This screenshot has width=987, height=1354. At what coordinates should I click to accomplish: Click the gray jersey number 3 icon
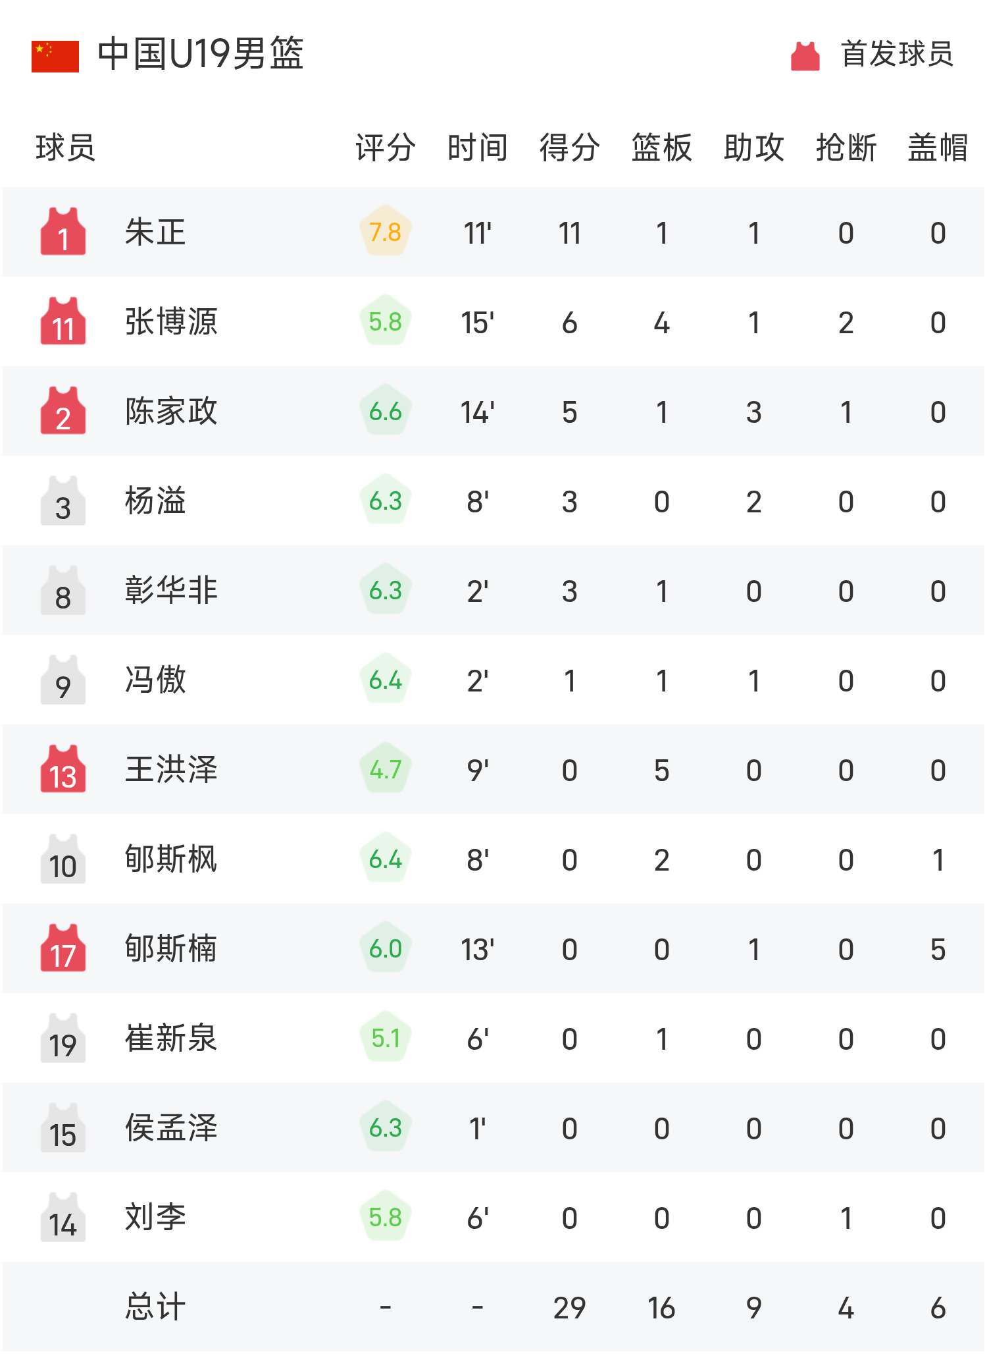pyautogui.click(x=63, y=501)
